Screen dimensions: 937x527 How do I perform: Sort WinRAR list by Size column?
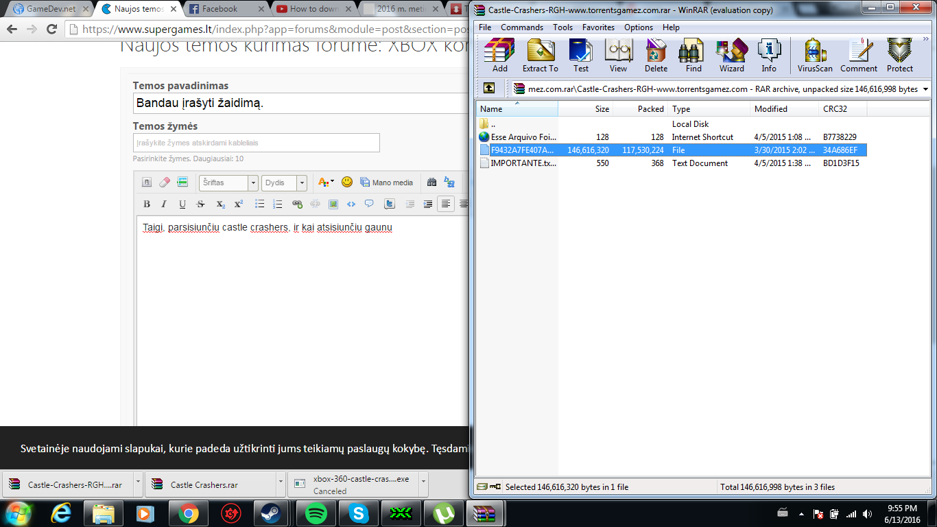585,108
